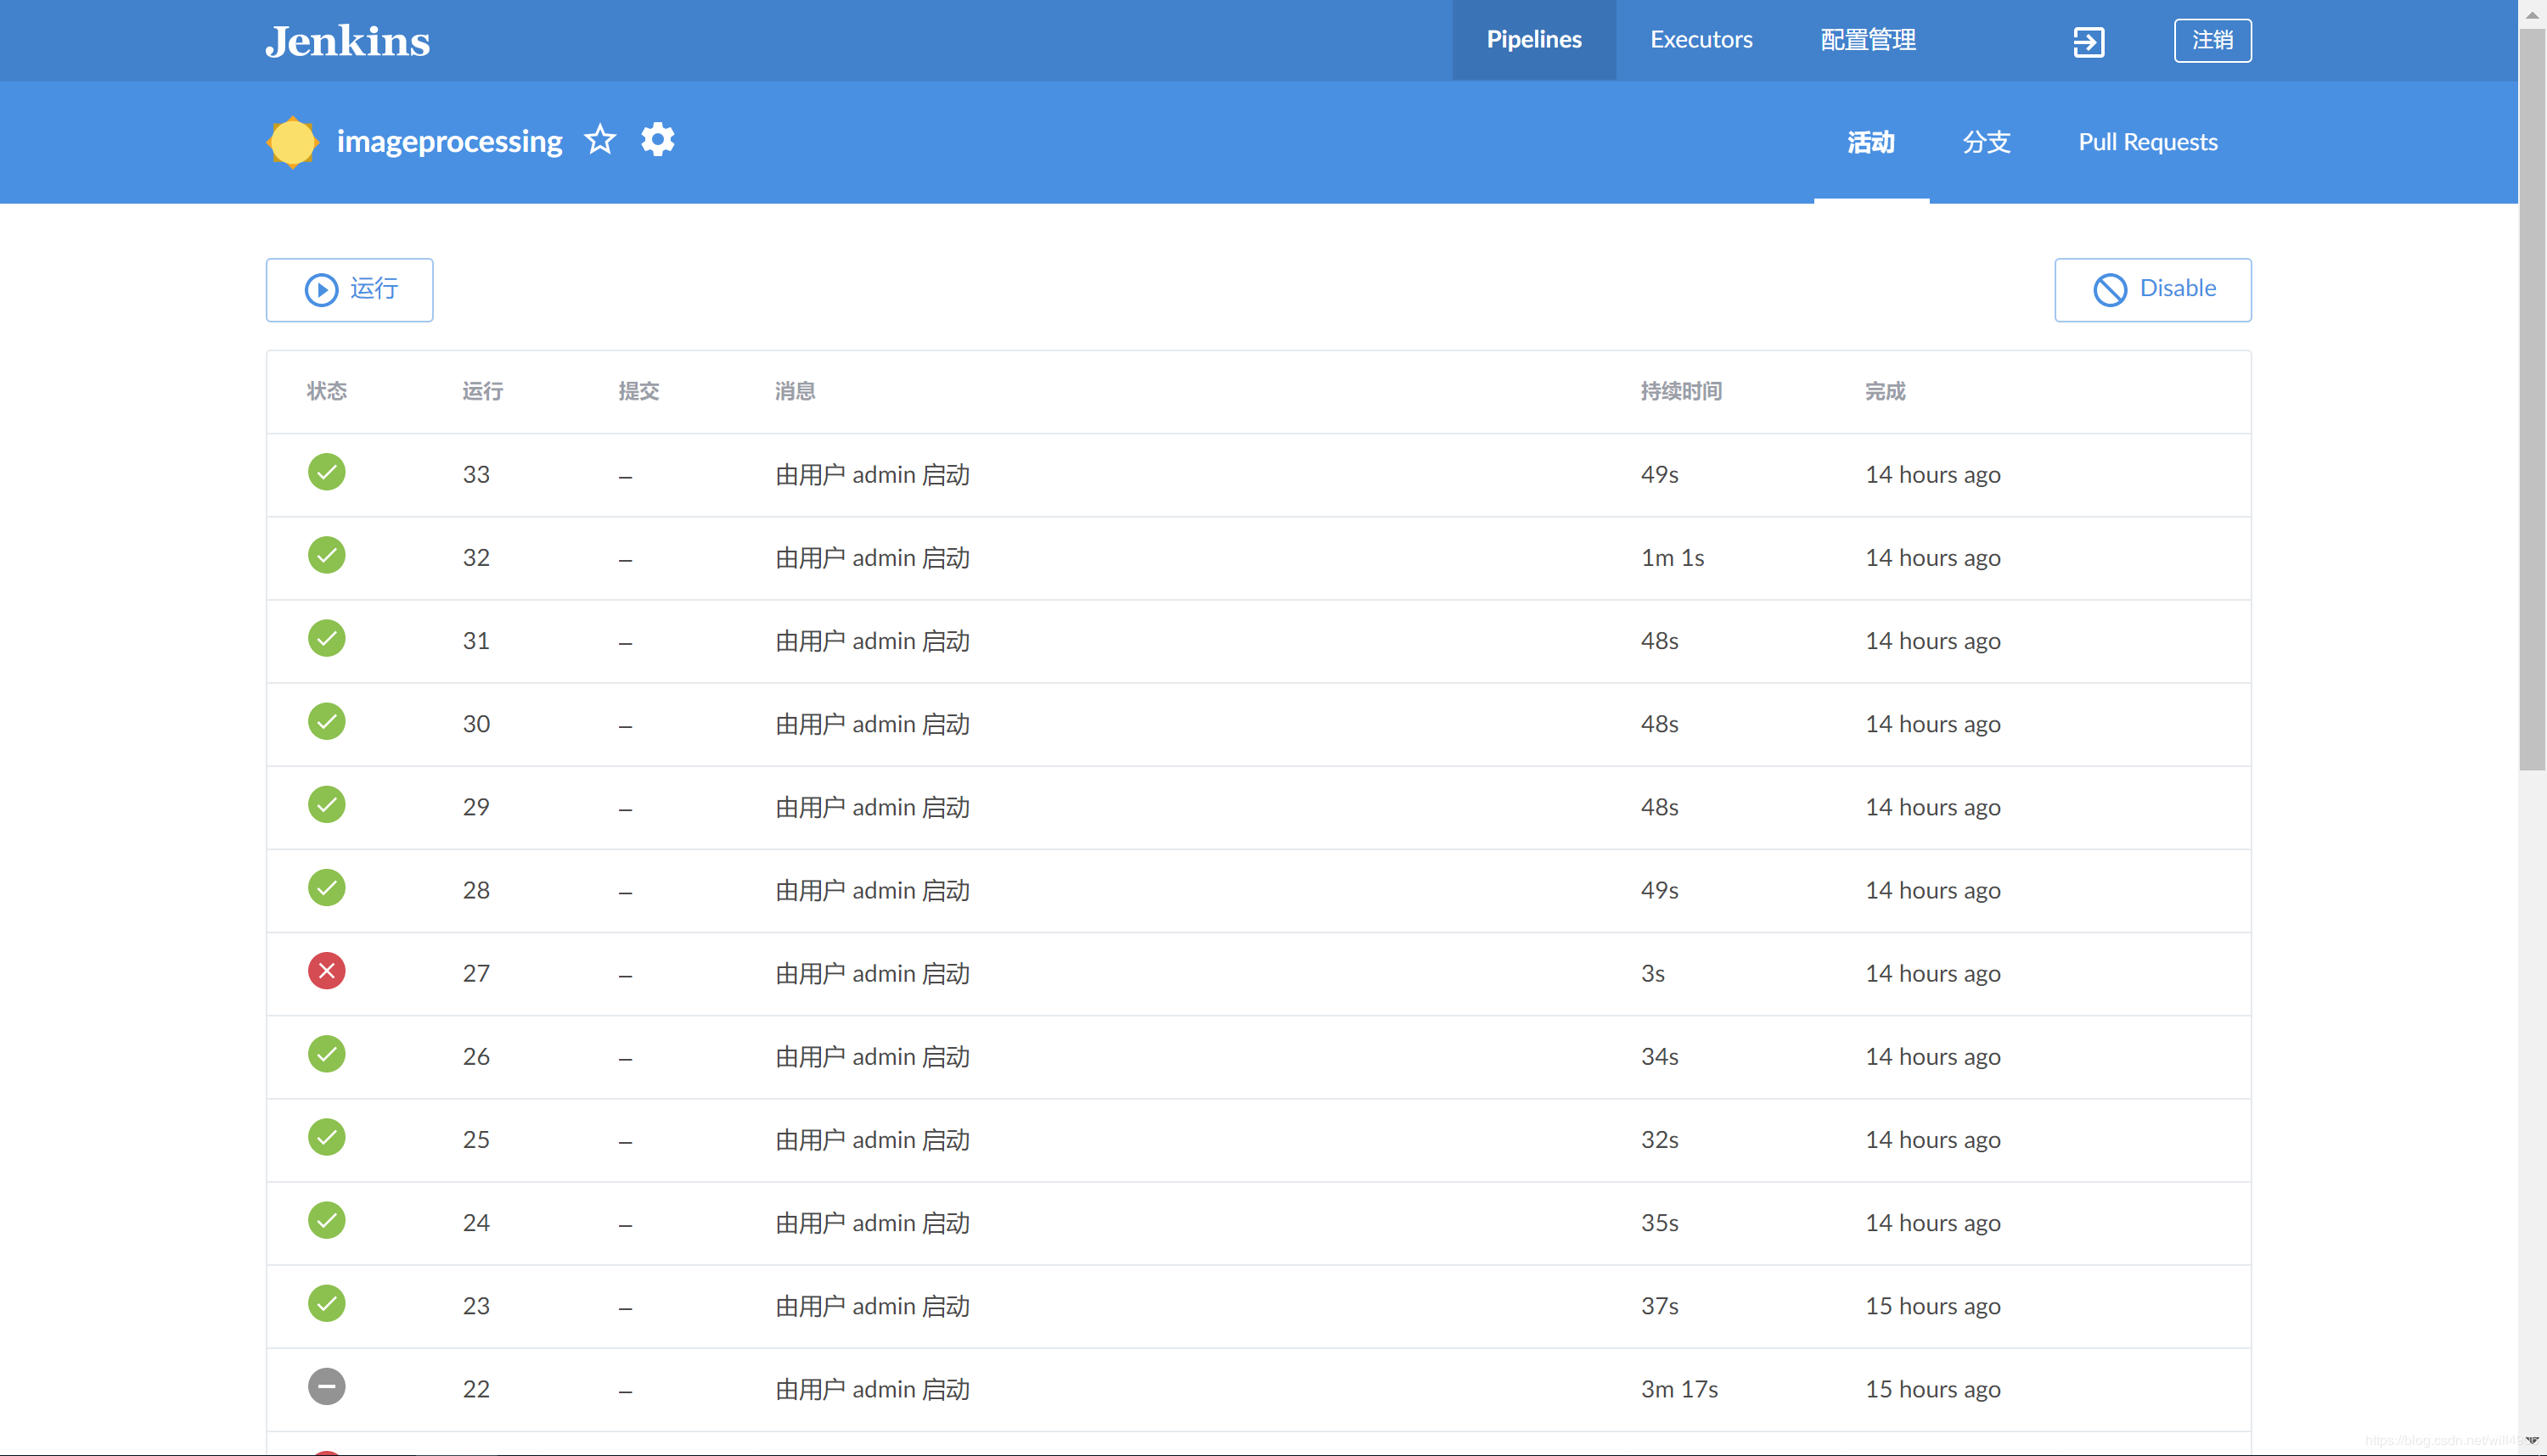Click completion time of run 23
This screenshot has height=1456, width=2547.
[x=1931, y=1306]
